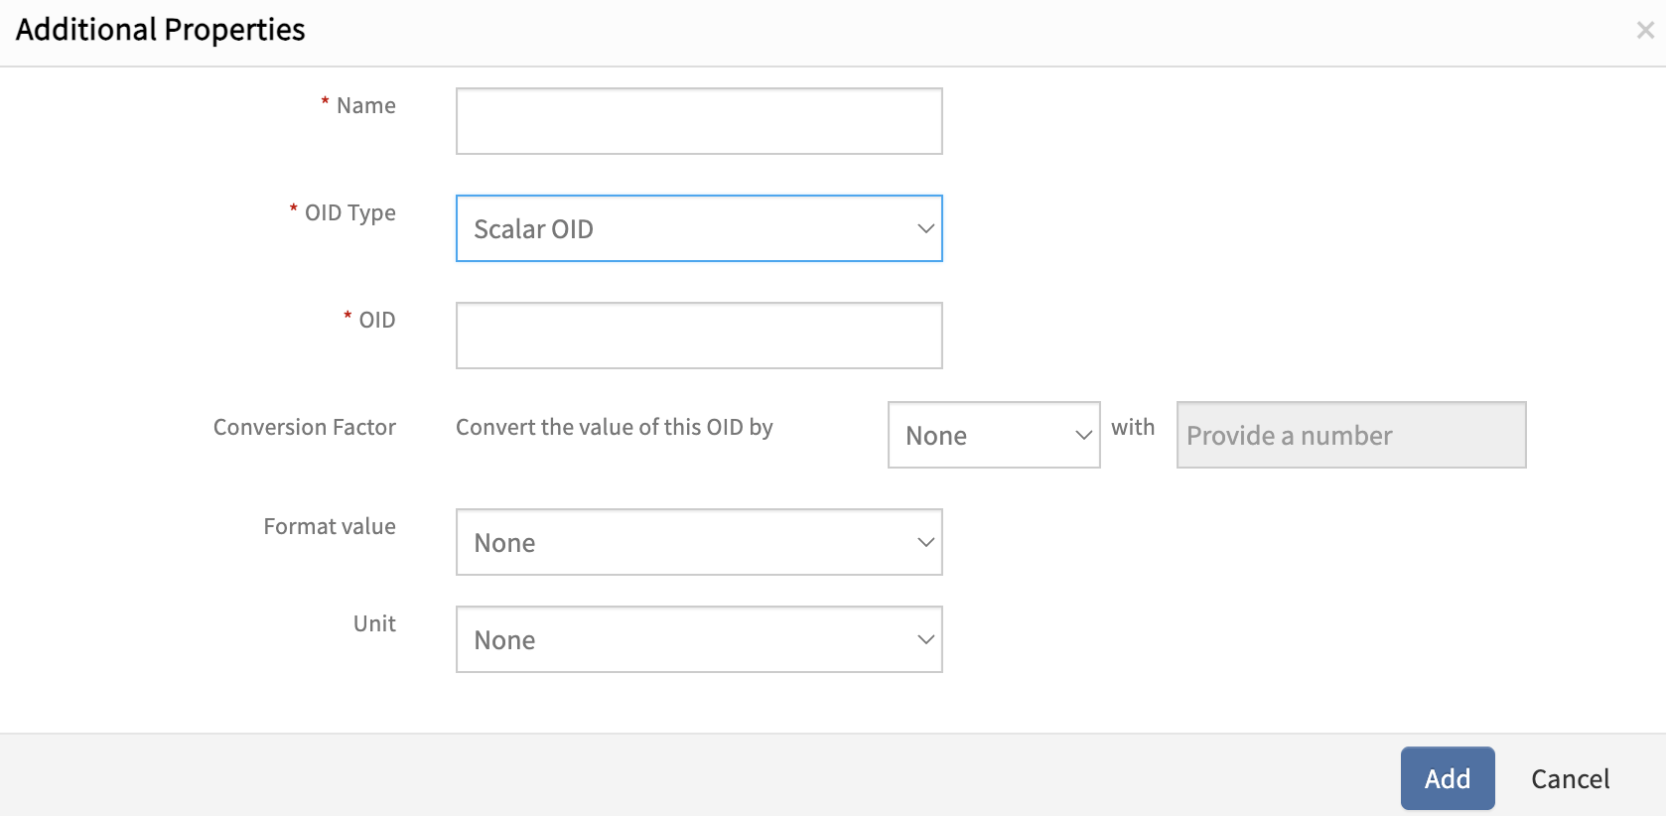Click 'Convert the value of this OID by' text

click(614, 427)
